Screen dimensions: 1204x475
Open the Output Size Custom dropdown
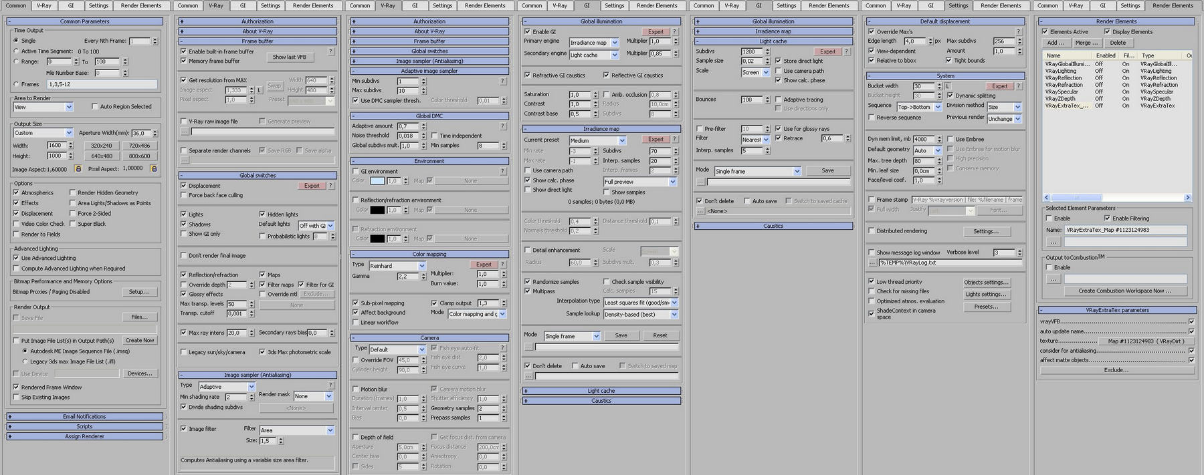[x=43, y=133]
